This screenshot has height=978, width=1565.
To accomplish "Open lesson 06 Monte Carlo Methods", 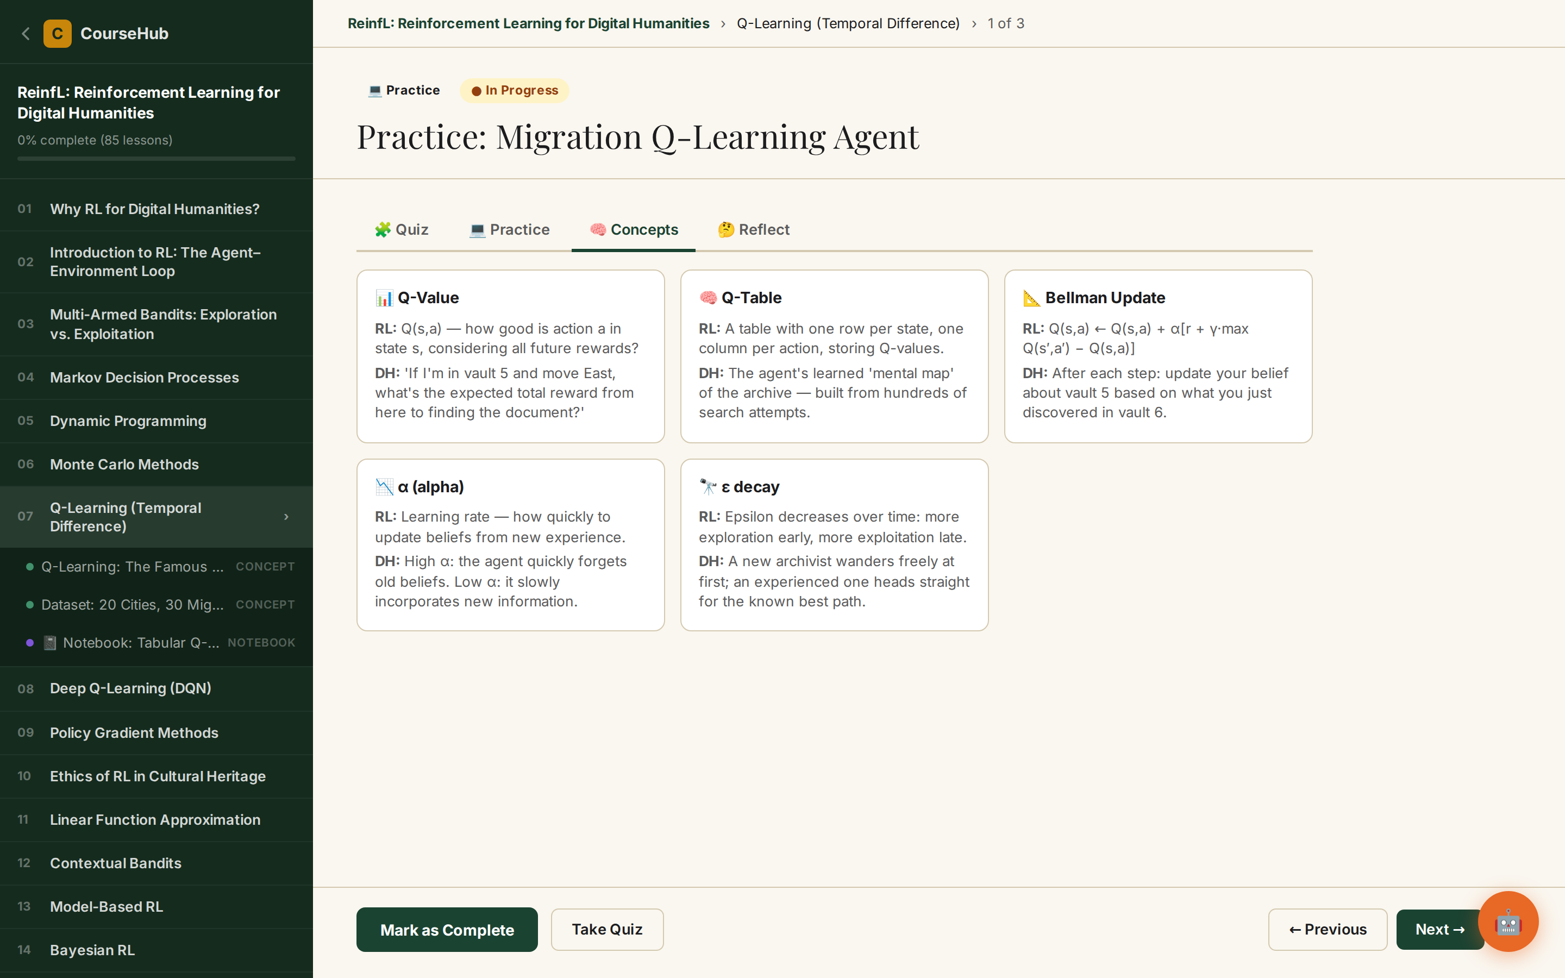I will coord(156,465).
